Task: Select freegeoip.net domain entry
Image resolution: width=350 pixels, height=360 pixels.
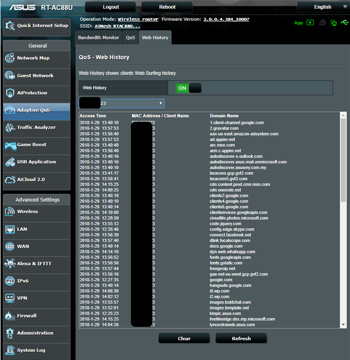Action: pyautogui.click(x=222, y=269)
